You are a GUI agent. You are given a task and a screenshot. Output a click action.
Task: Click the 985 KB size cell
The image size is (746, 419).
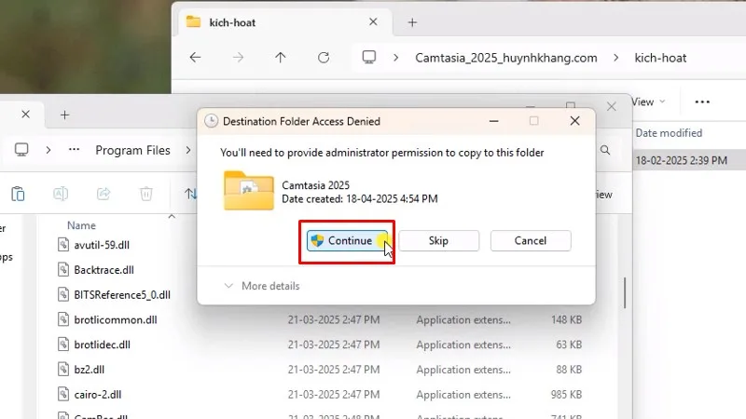pyautogui.click(x=566, y=395)
